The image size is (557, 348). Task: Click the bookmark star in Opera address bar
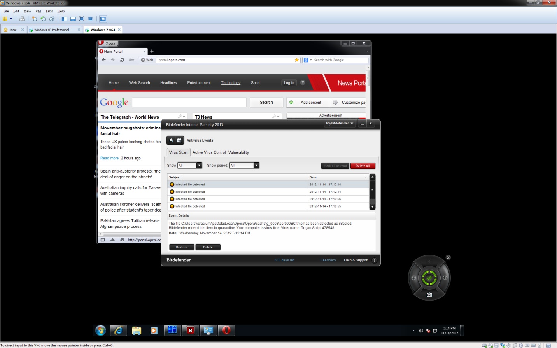297,60
